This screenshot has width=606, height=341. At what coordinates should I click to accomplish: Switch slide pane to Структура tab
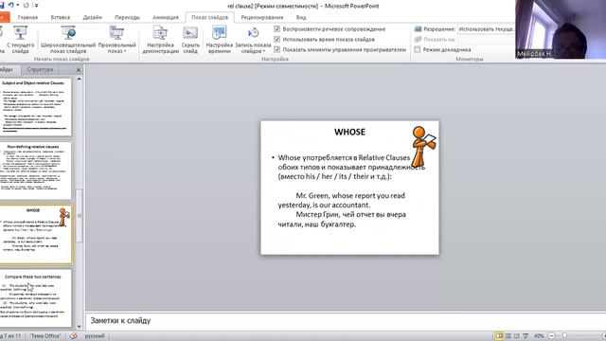[x=40, y=69]
